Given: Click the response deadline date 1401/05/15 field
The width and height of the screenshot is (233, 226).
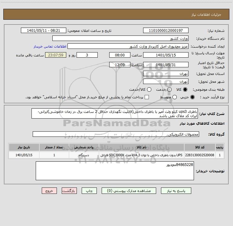Looking at the screenshot, I should (x=166, y=55).
